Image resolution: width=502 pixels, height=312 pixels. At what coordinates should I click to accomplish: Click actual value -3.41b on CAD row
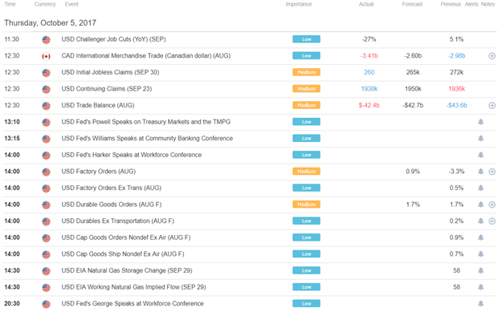point(369,56)
